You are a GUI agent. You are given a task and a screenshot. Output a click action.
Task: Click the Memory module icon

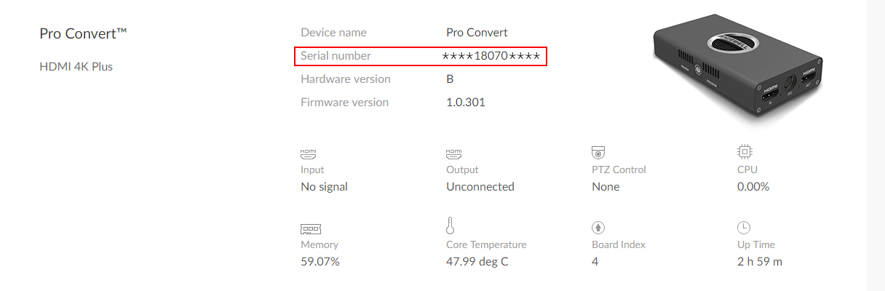311,228
